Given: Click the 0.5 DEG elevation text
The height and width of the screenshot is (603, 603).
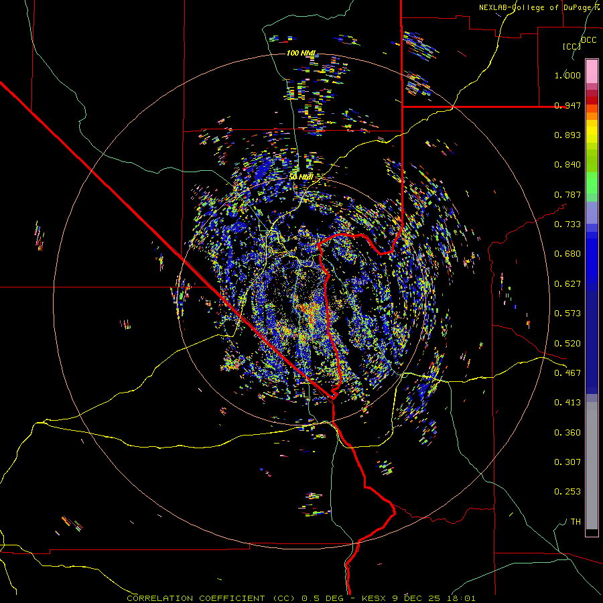Looking at the screenshot, I should point(324,598).
